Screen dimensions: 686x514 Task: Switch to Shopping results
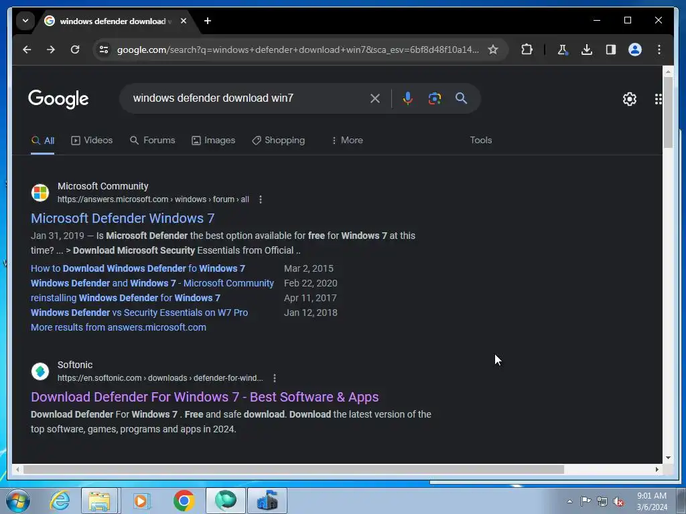(278, 141)
